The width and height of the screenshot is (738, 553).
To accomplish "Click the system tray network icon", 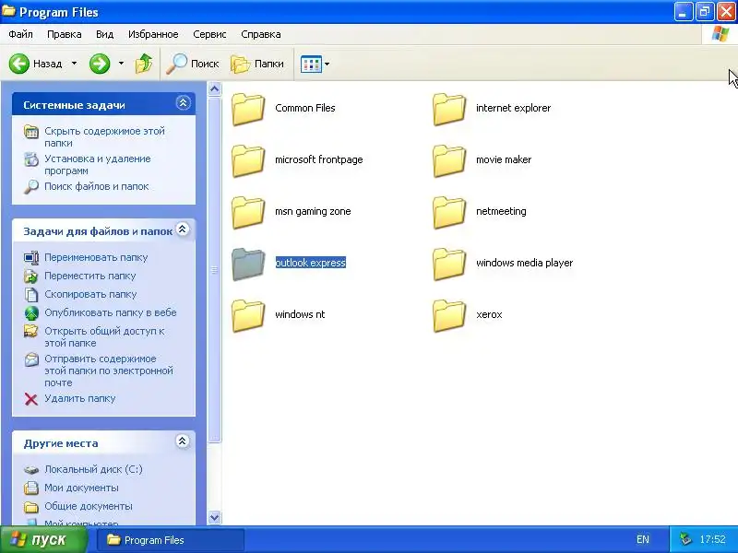I will pos(686,539).
